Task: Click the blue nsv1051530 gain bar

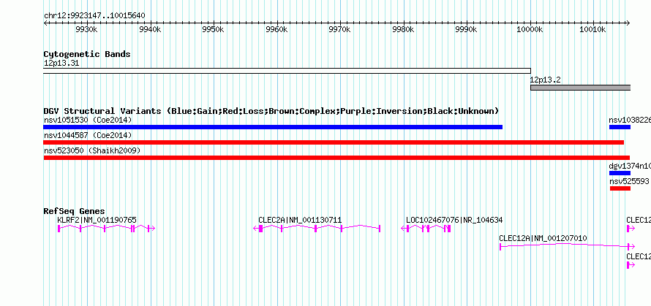Action: pos(273,127)
